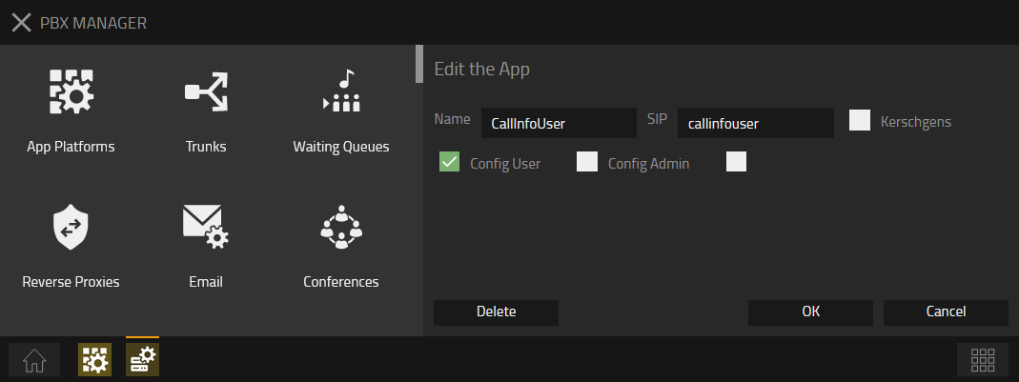This screenshot has width=1019, height=382.
Task: Close PBX Manager with the X icon
Action: pyautogui.click(x=21, y=23)
